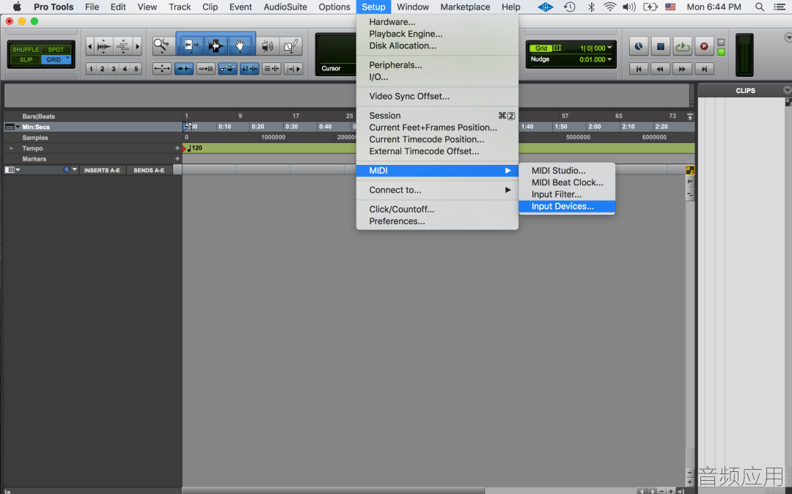792x494 pixels.
Task: Click the online sync clock button
Action: (639, 46)
